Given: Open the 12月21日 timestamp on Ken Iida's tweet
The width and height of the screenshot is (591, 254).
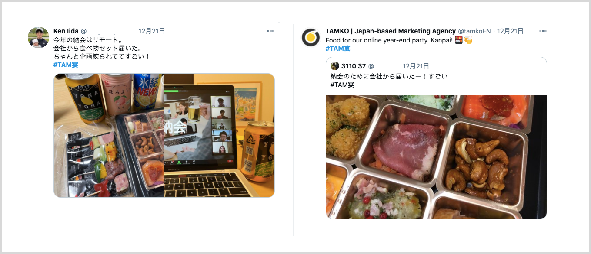Looking at the screenshot, I should [151, 31].
